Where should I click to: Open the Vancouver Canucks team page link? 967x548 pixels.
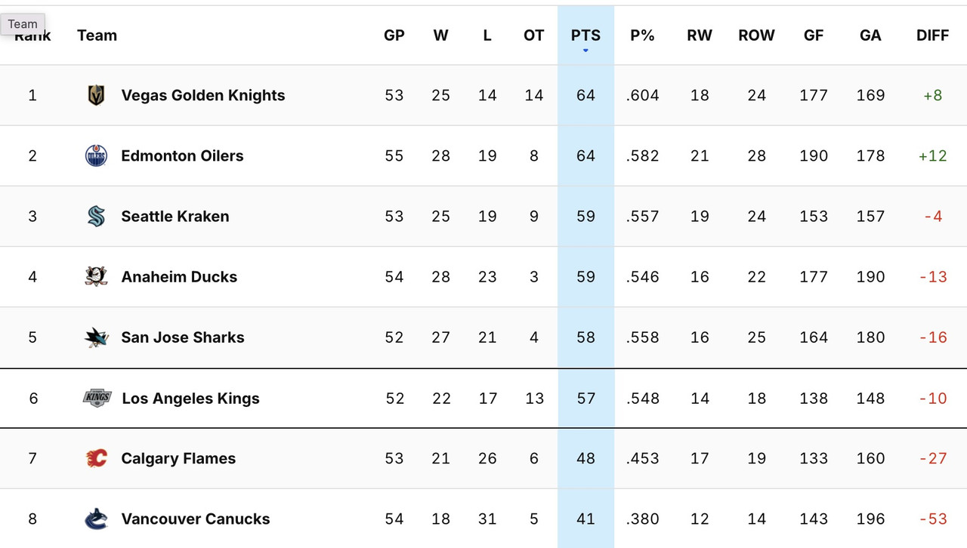click(x=195, y=519)
